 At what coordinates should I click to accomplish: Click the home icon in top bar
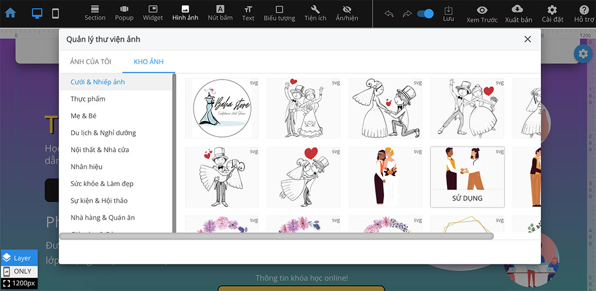[x=10, y=13]
